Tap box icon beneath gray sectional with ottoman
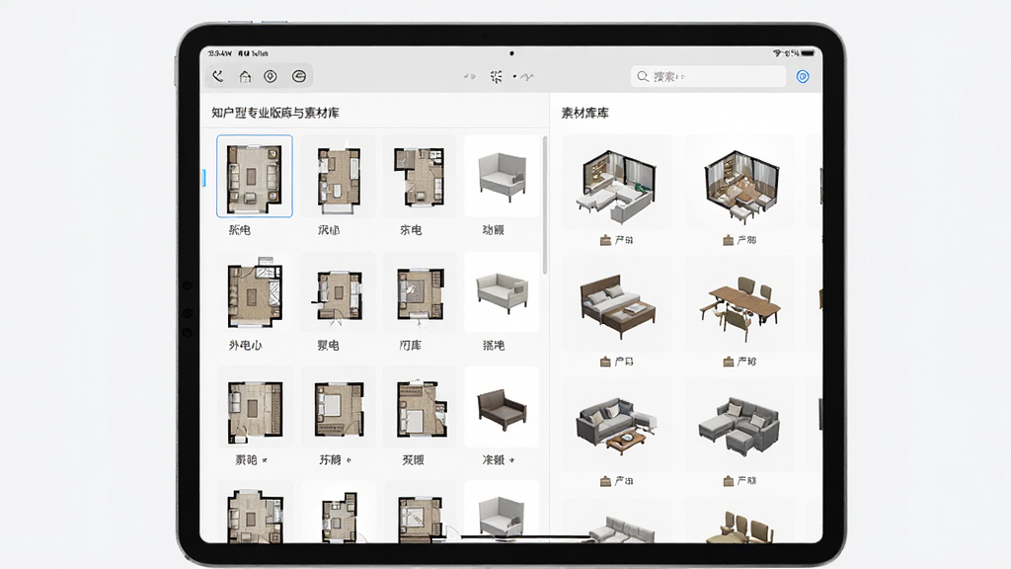 (x=728, y=481)
